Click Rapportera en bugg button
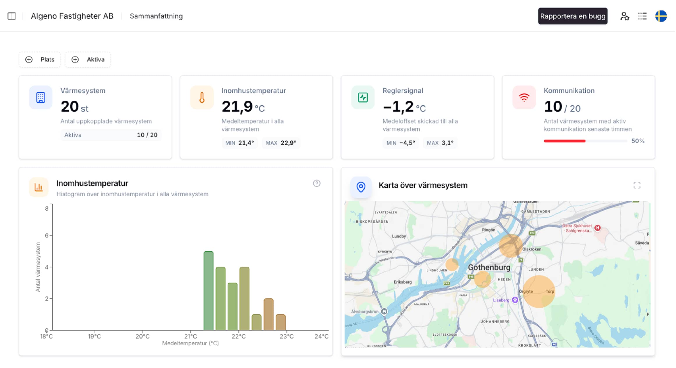676x368 pixels. (572, 16)
